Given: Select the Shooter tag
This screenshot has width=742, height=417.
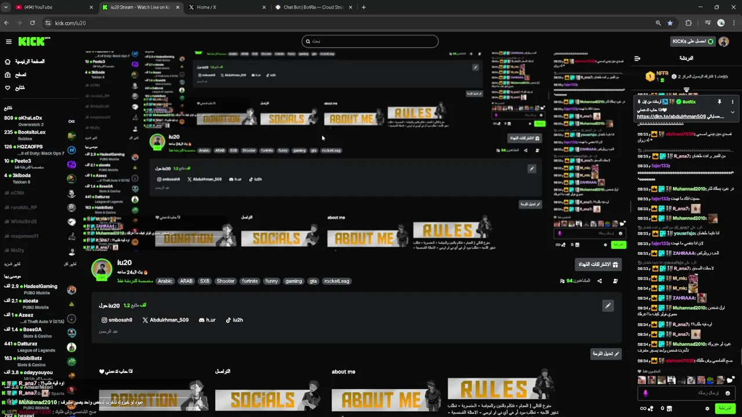Looking at the screenshot, I should point(225,281).
